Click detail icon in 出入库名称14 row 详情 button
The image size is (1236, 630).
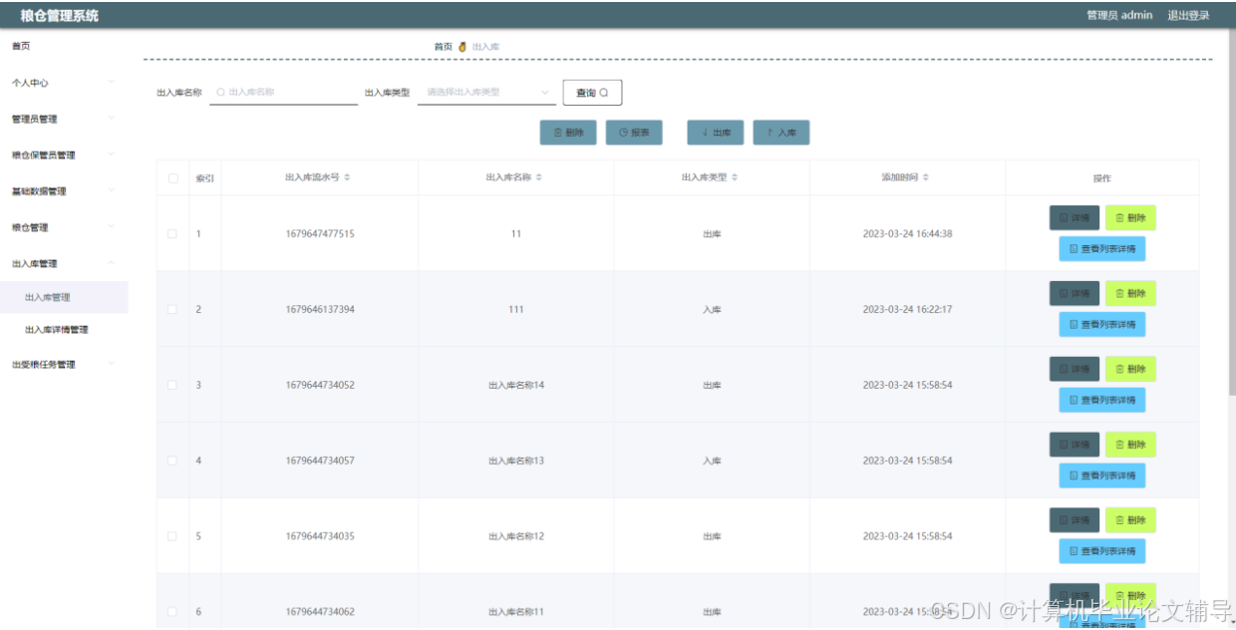(1063, 369)
